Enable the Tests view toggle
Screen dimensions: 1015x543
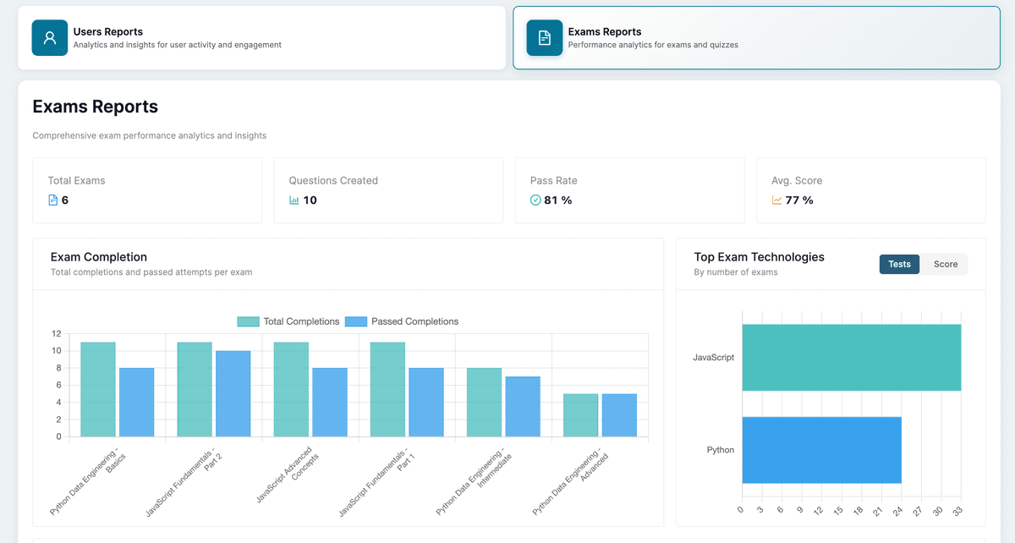(x=899, y=264)
